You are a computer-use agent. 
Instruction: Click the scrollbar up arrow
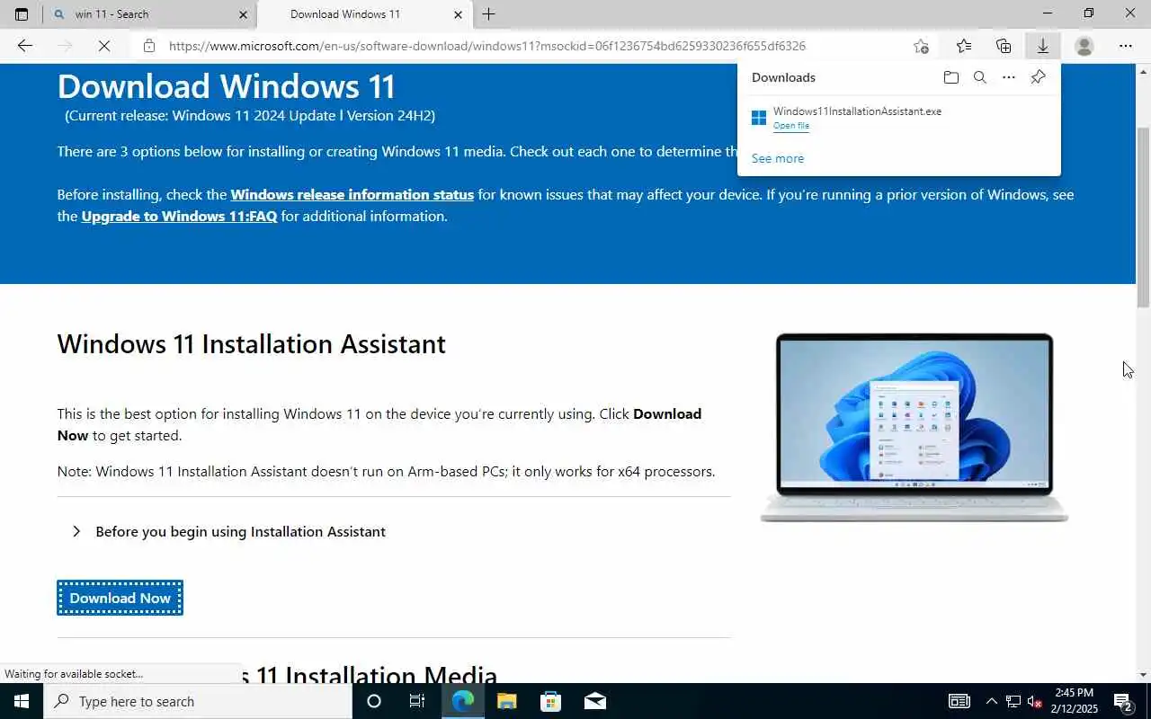[1143, 70]
